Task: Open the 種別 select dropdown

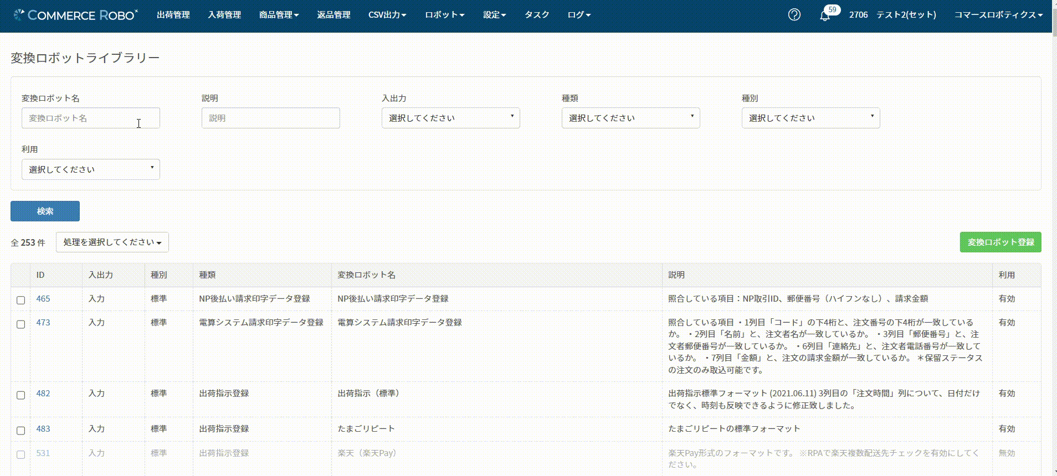Action: [811, 118]
